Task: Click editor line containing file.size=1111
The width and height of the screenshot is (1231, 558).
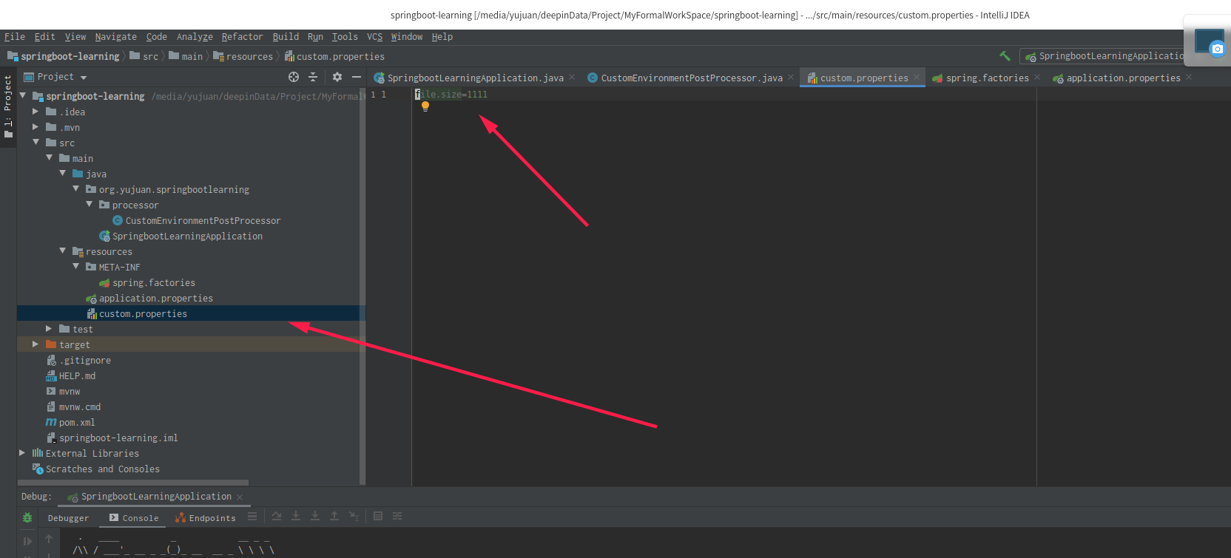Action: (451, 94)
